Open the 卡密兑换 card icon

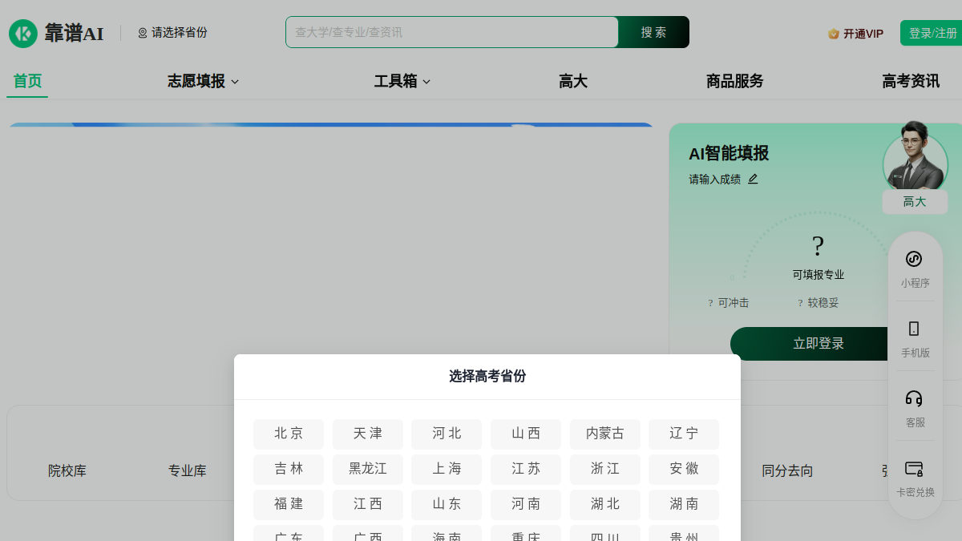click(914, 468)
